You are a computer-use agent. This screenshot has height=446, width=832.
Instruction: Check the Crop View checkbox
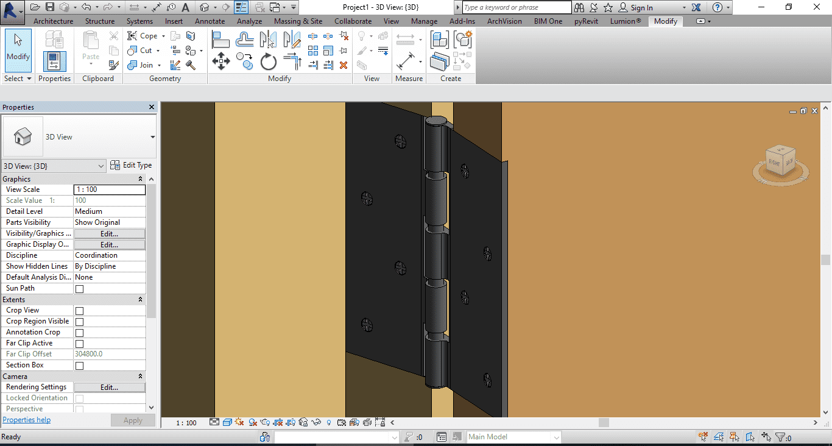coord(79,311)
